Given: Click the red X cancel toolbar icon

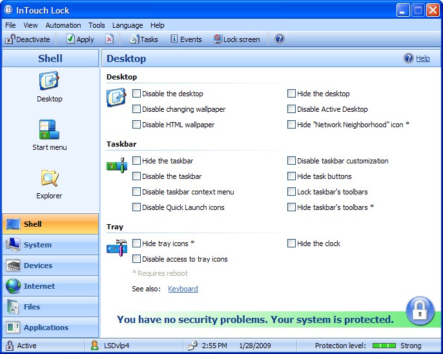Looking at the screenshot, I should [x=109, y=39].
